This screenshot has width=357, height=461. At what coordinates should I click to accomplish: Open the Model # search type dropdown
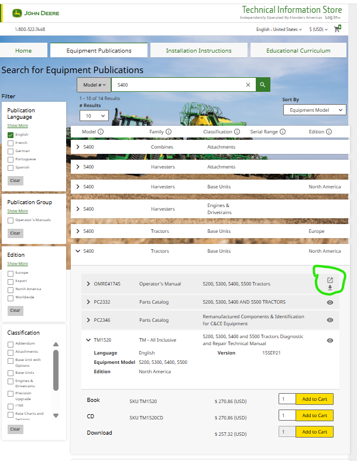93,85
